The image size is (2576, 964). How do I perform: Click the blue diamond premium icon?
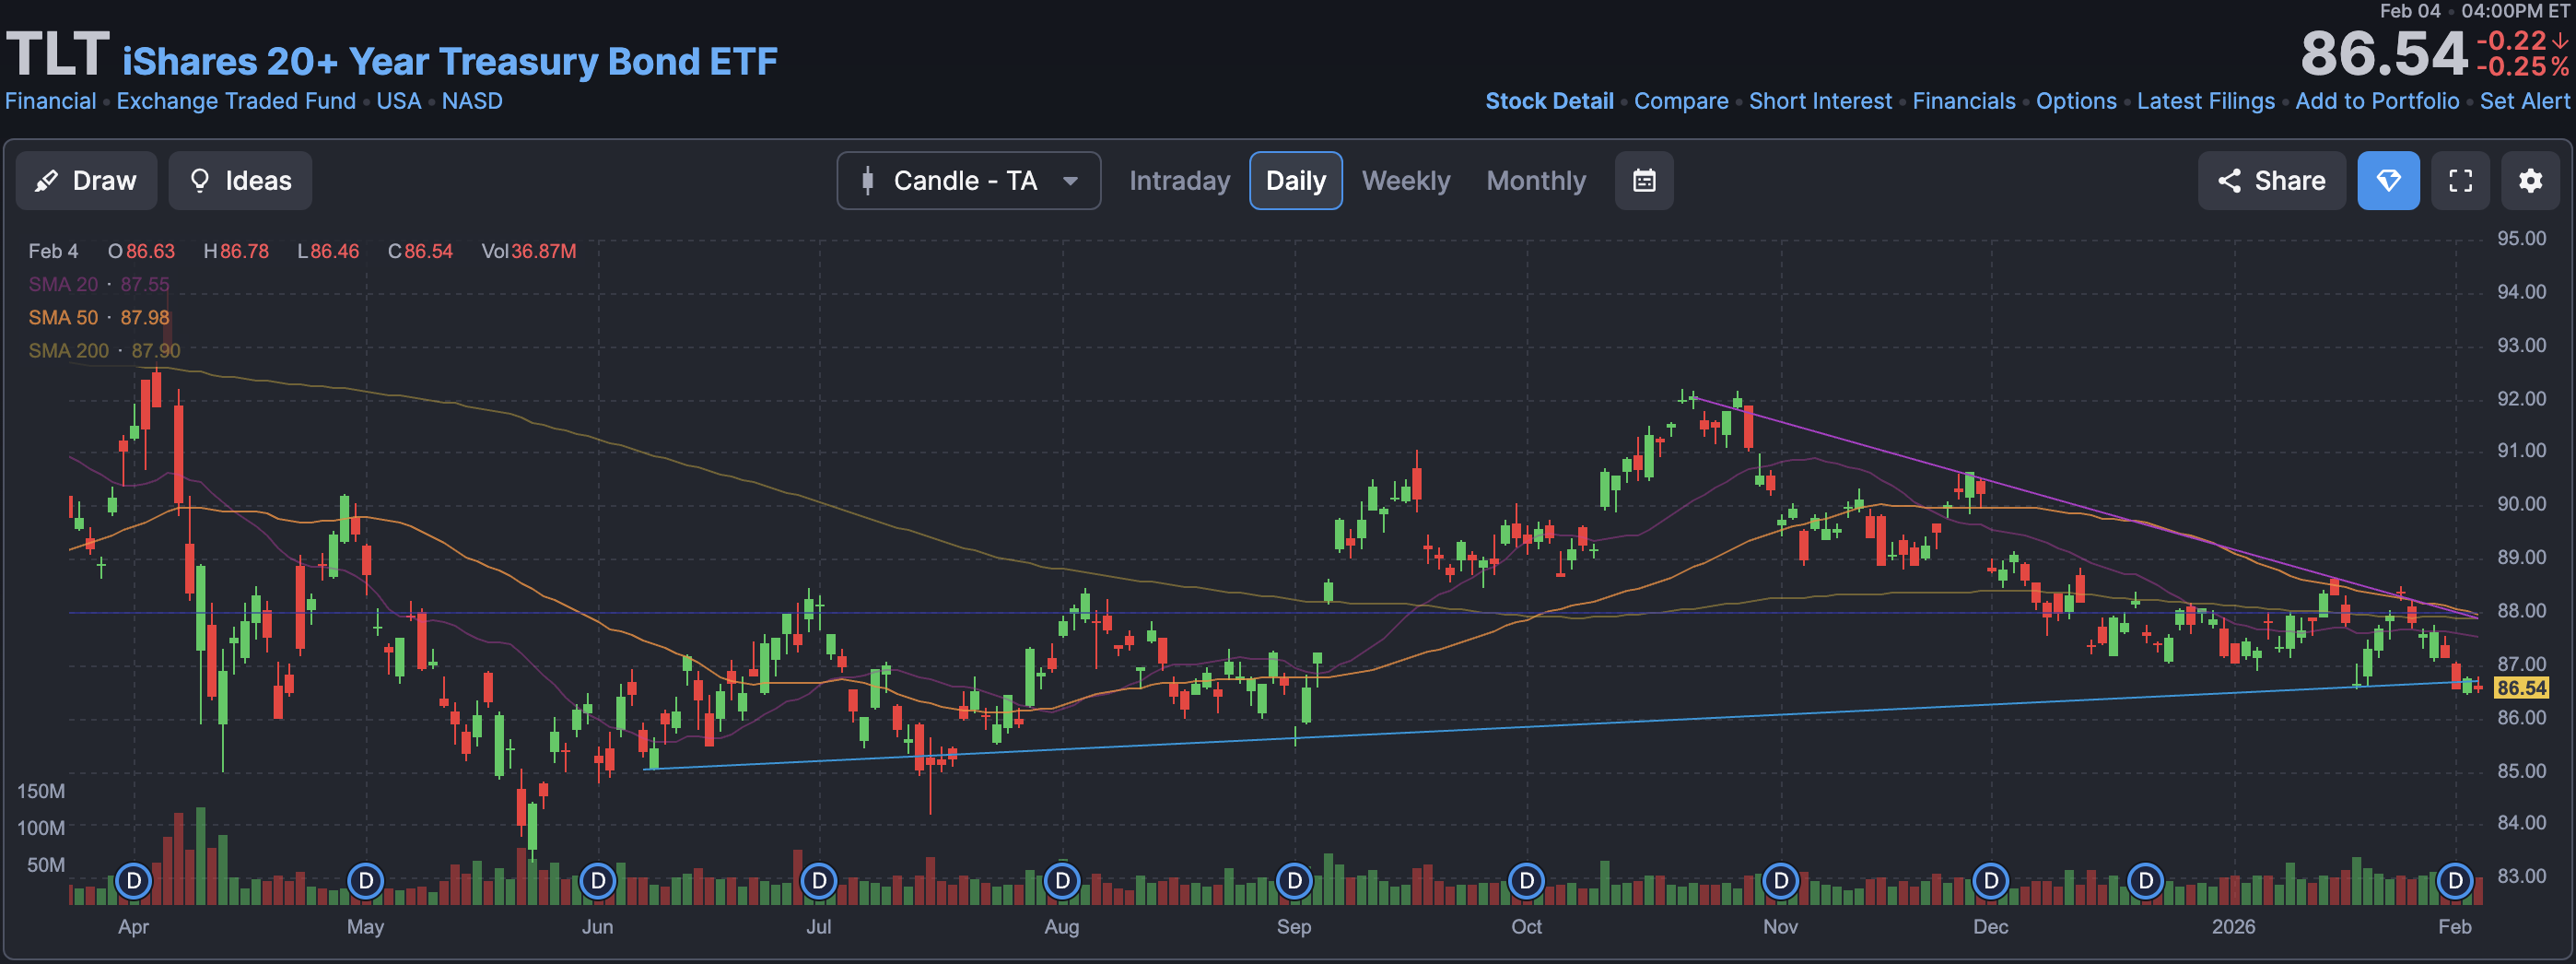(2388, 181)
